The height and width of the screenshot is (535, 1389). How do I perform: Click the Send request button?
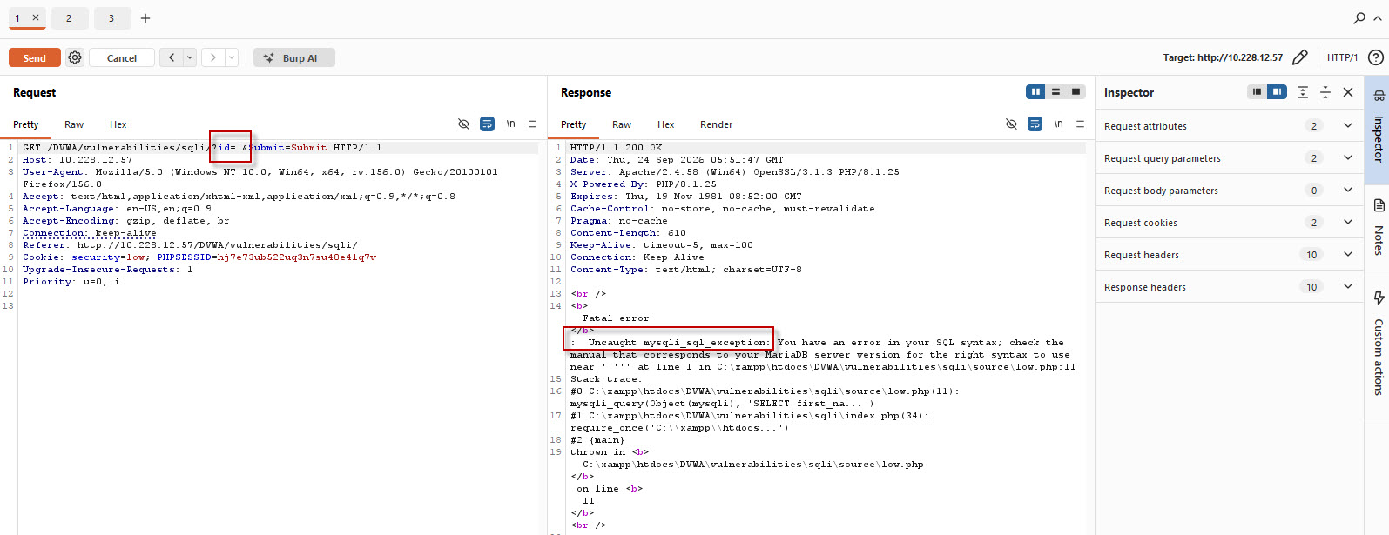[35, 58]
